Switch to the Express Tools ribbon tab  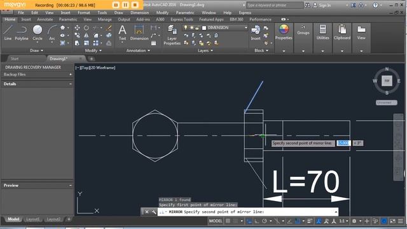click(182, 19)
